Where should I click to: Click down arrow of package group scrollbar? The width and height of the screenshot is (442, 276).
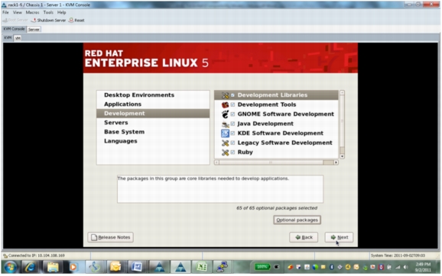[x=342, y=156]
